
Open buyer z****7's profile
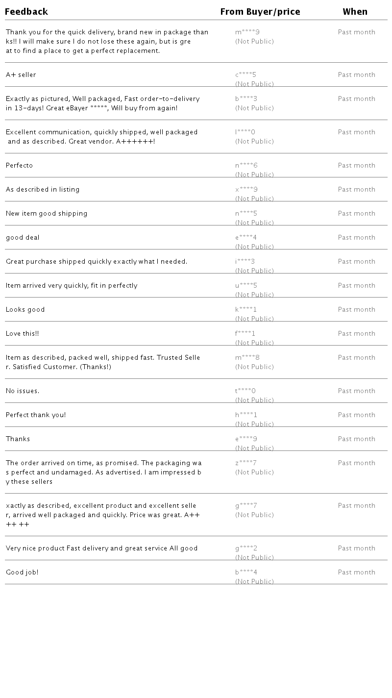pyautogui.click(x=245, y=463)
